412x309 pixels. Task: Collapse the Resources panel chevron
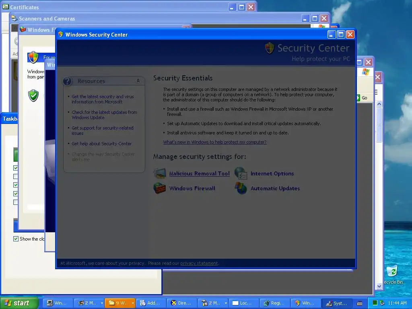(138, 80)
